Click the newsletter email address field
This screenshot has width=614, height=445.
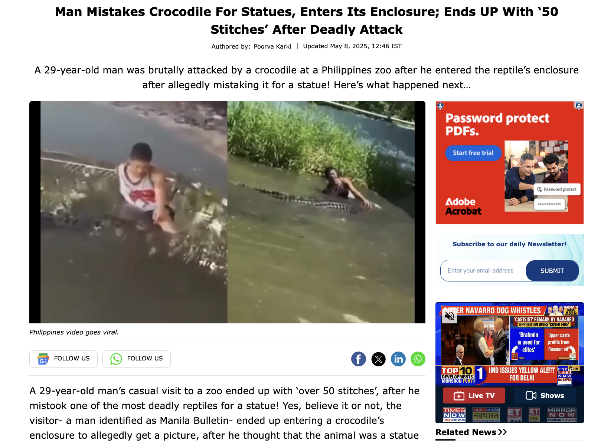click(x=483, y=271)
